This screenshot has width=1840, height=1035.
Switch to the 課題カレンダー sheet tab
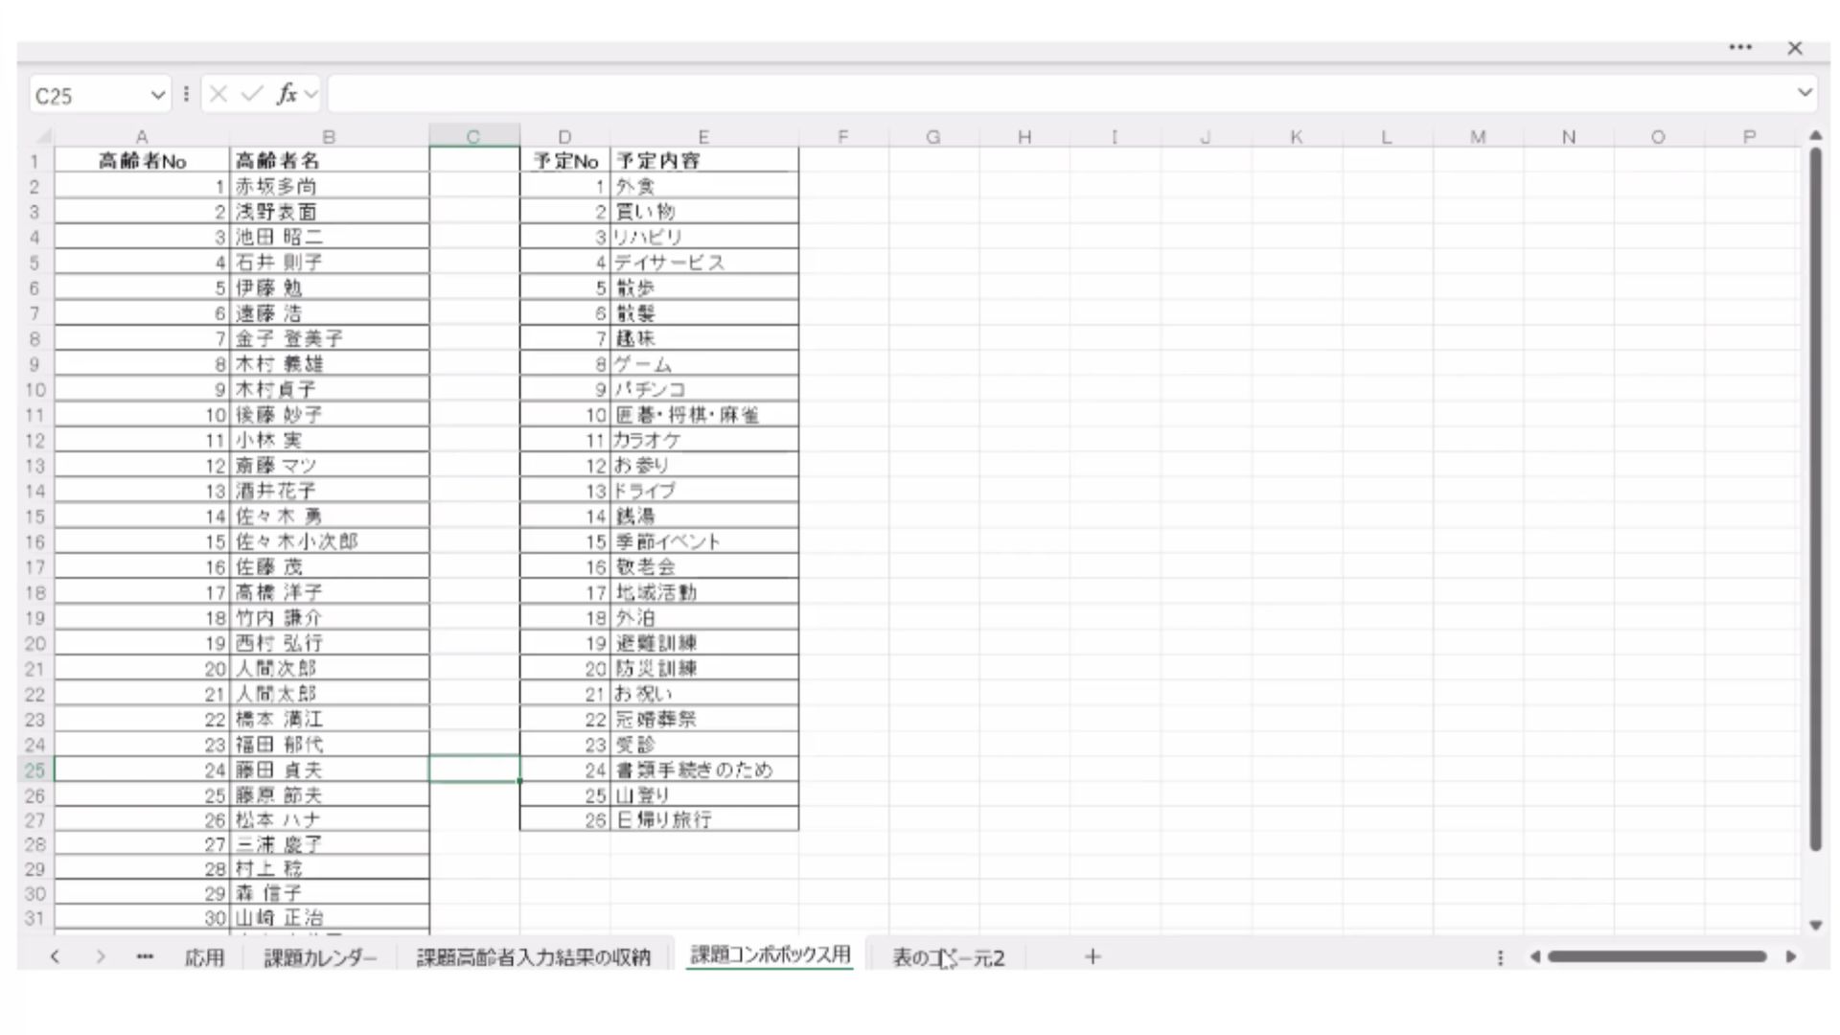click(x=320, y=957)
